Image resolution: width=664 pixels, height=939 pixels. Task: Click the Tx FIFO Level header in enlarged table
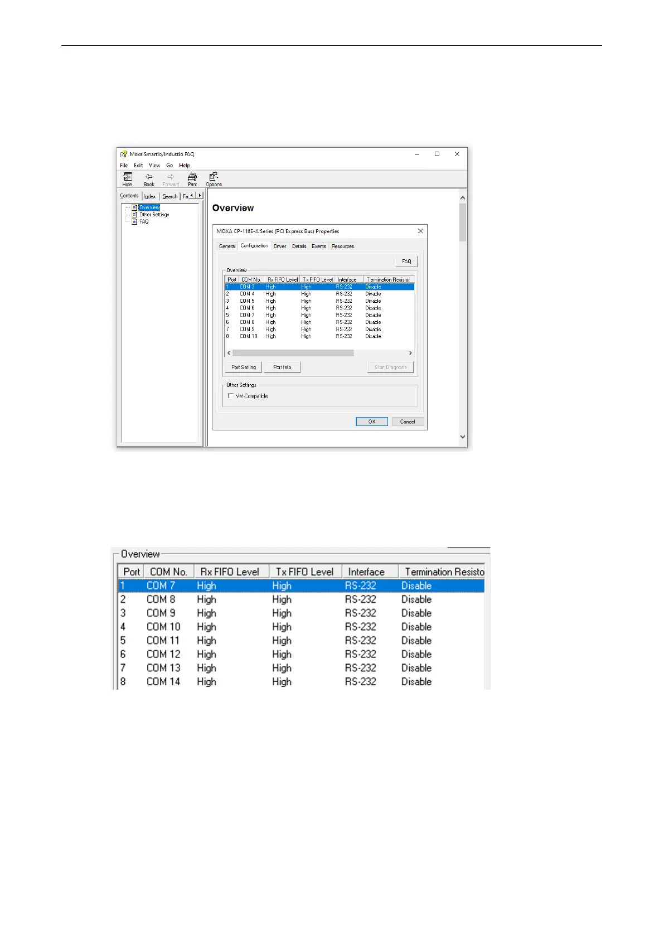click(x=306, y=572)
